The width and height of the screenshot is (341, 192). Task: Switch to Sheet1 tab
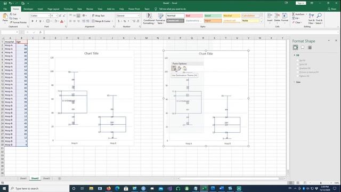pyautogui.click(x=23, y=178)
